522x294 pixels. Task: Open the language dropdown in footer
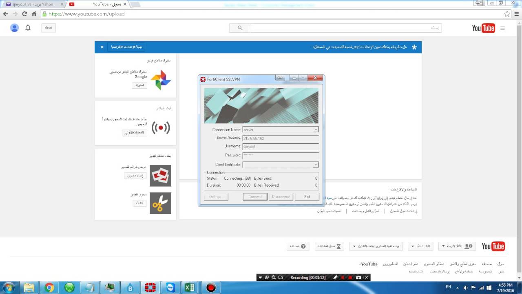coord(457,246)
